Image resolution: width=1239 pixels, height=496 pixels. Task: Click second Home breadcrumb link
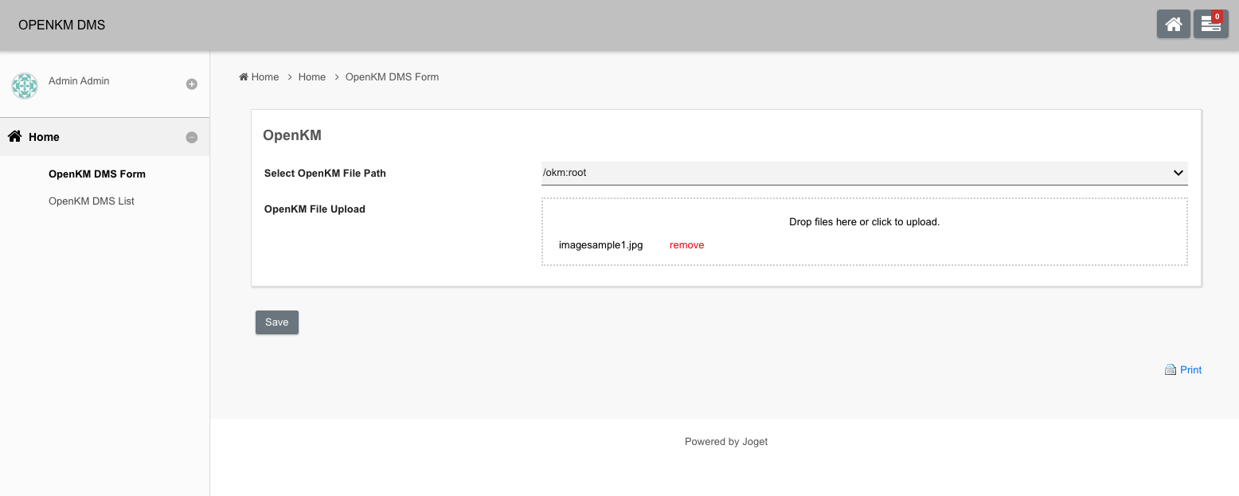click(312, 77)
